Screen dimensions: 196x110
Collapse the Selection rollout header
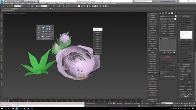click(x=168, y=57)
